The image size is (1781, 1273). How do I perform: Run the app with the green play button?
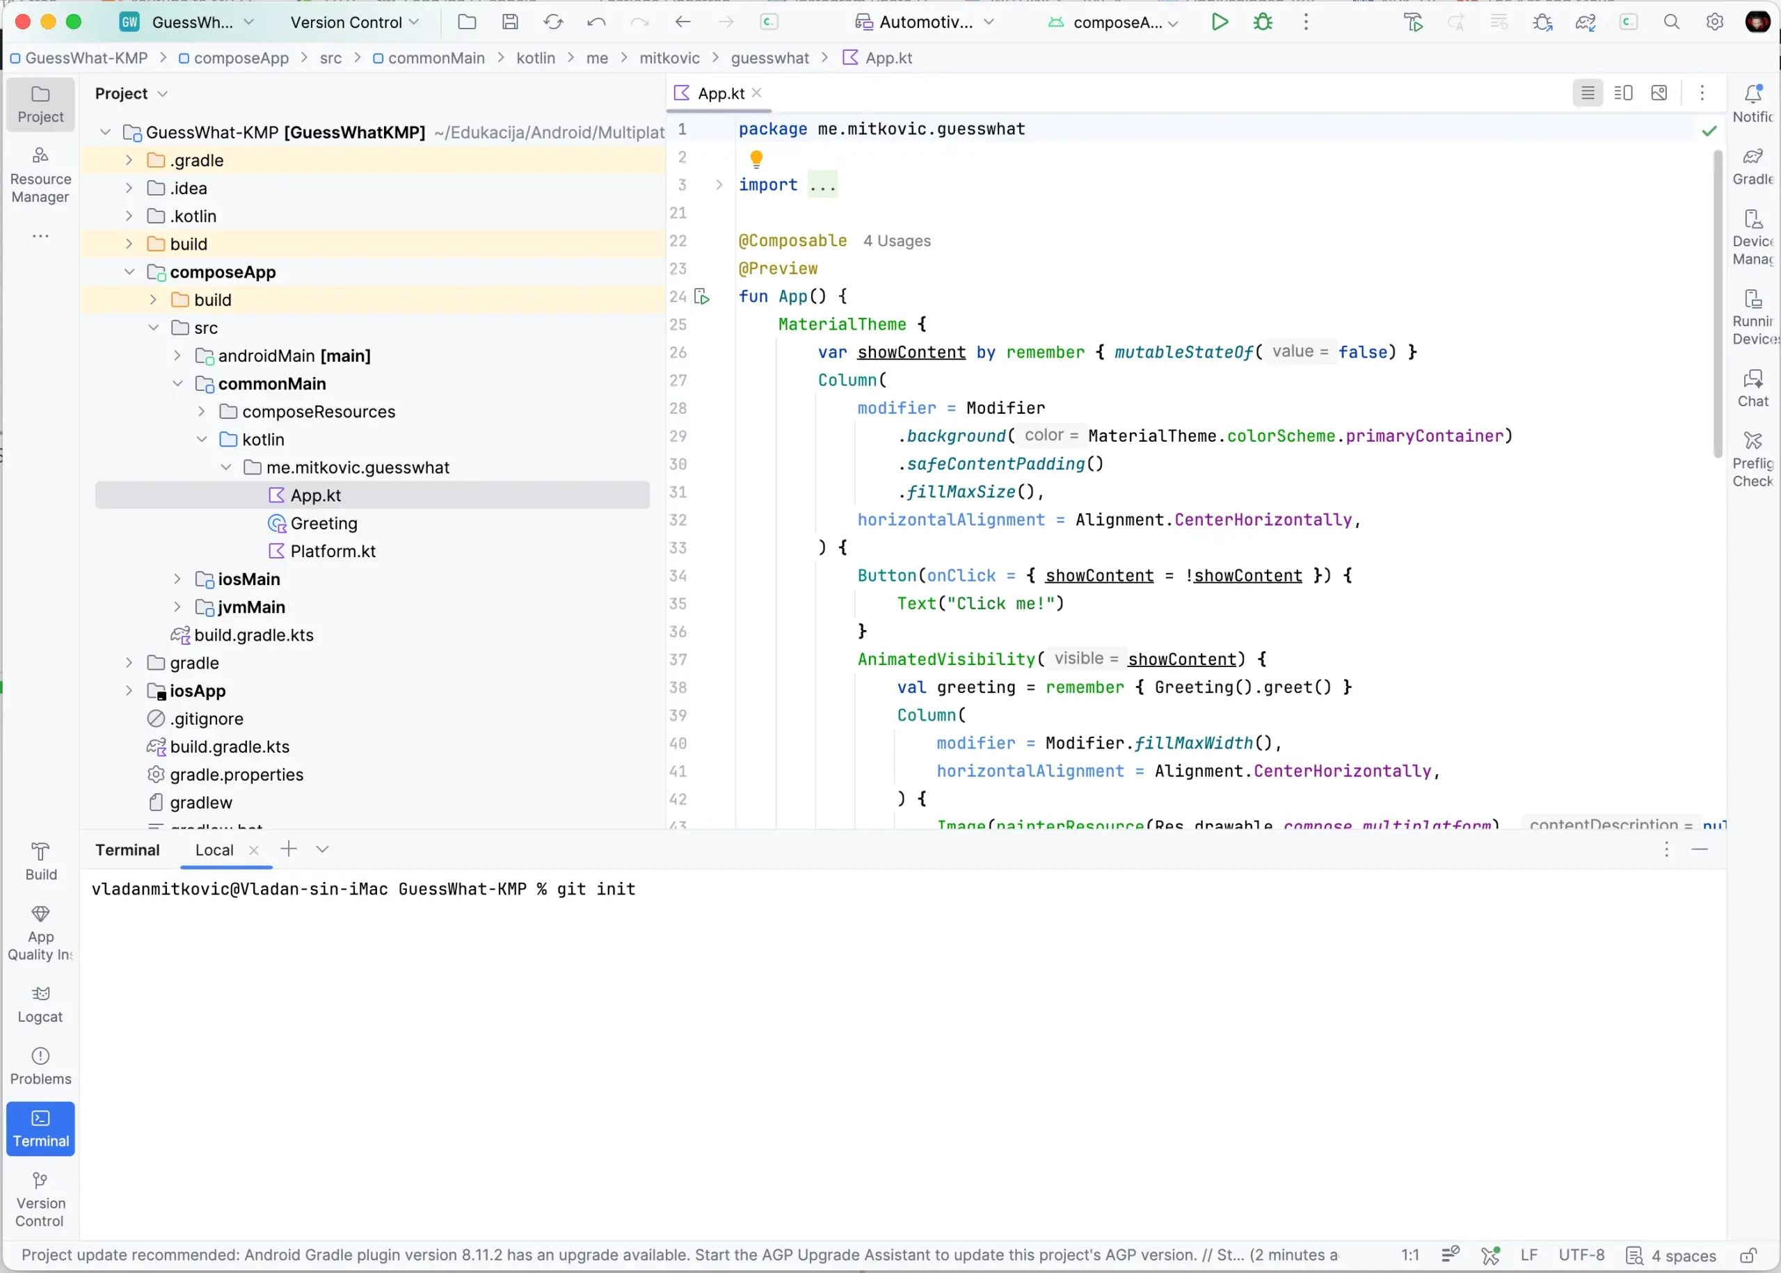1219,22
